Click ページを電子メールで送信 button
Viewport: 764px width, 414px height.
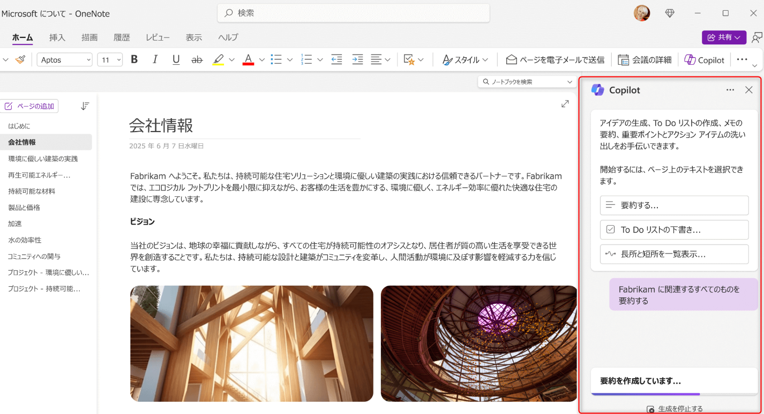click(555, 60)
